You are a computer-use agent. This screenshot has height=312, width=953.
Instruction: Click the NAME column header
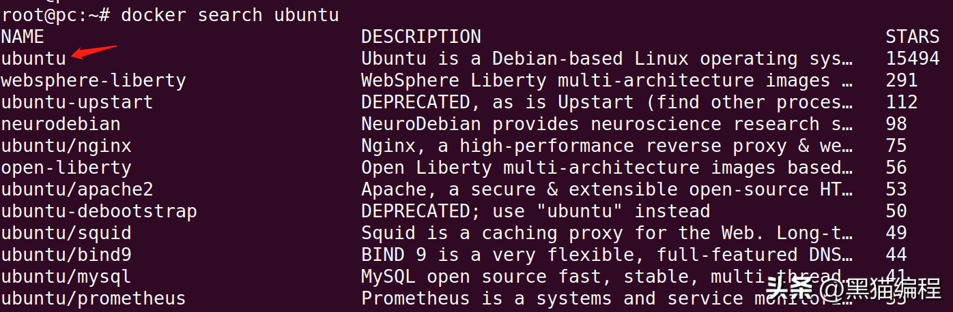[23, 37]
